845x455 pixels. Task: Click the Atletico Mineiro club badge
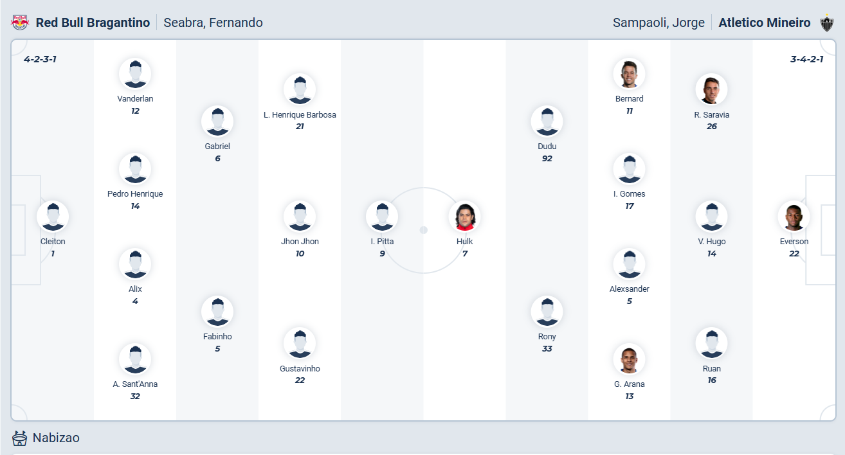[x=826, y=23]
